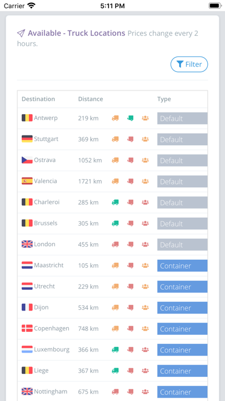Screen dimensions: 225x401
Task: Click the green truck icon in Luxembourg row
Action: (115, 350)
